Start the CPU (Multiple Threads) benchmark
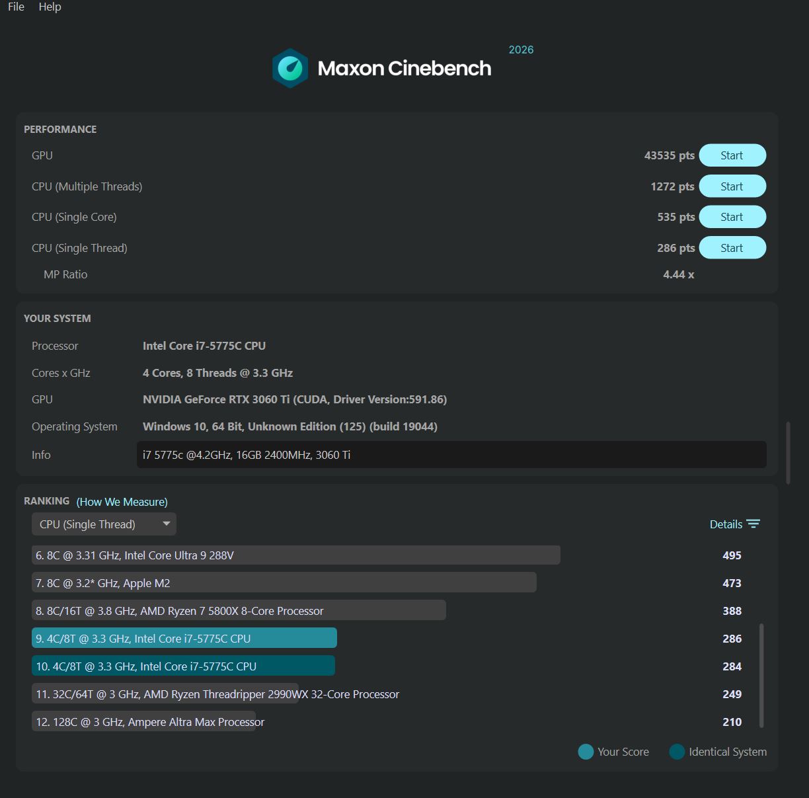Viewport: 809px width, 798px height. coord(732,186)
